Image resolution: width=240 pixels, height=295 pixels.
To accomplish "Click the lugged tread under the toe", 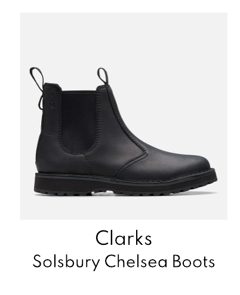I will coord(189,191).
